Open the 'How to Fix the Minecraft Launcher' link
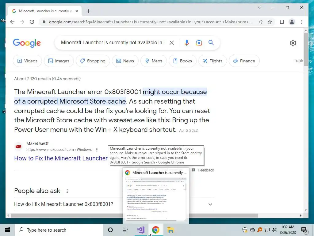 [61, 158]
